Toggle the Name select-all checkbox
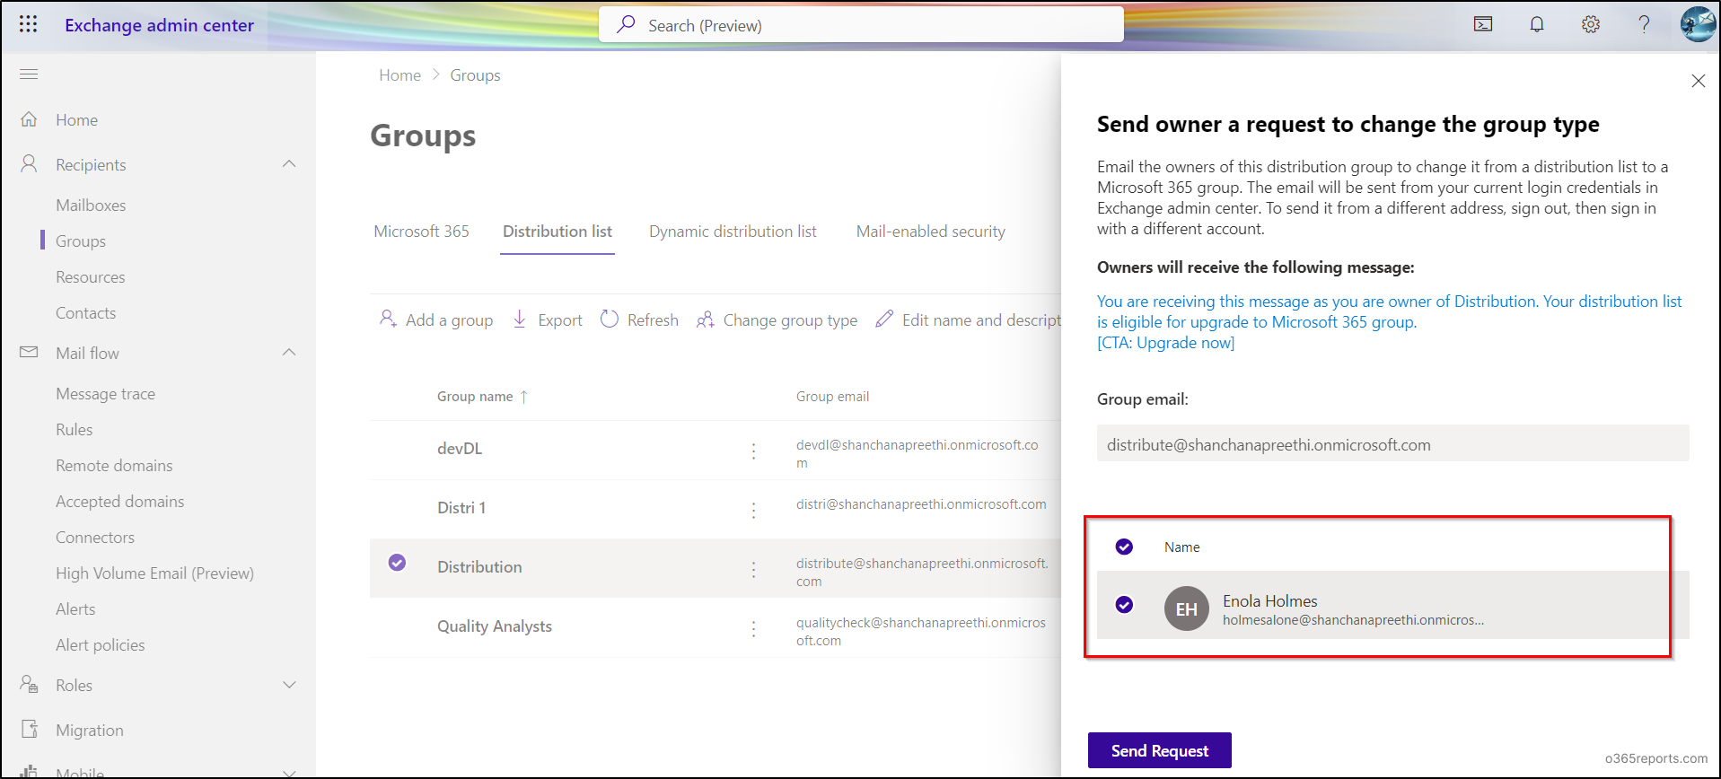This screenshot has height=779, width=1721. click(x=1124, y=547)
